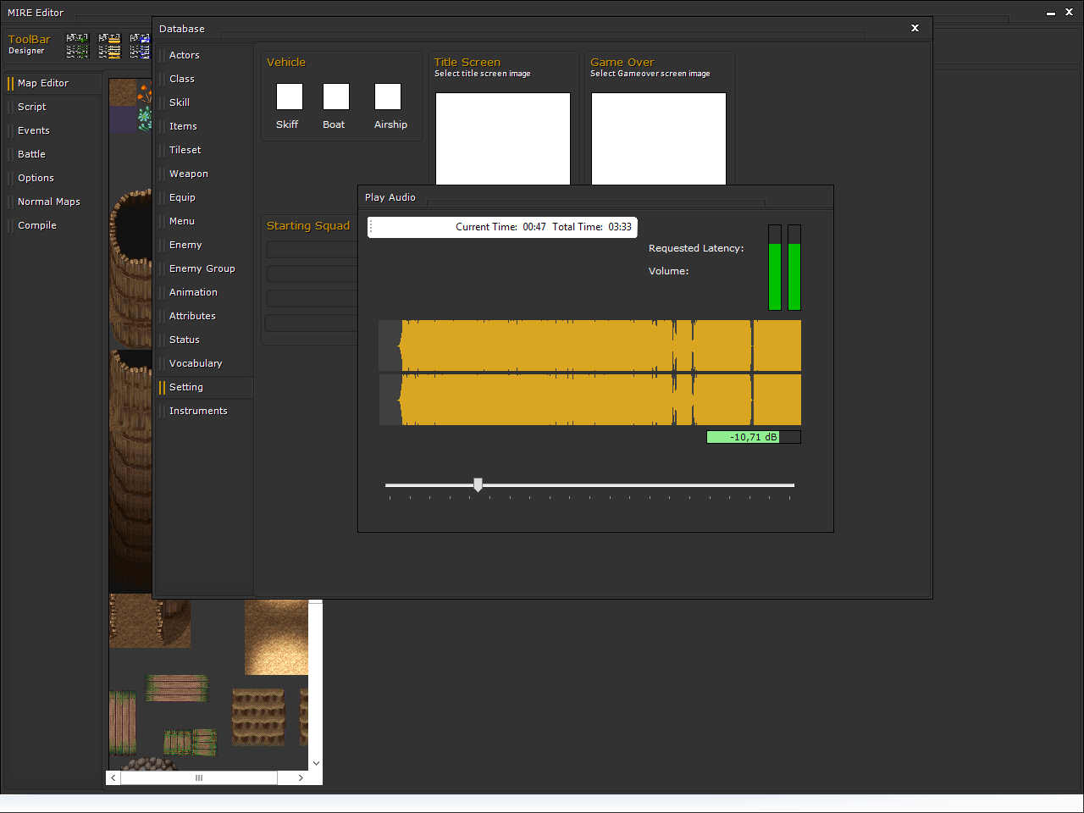Open Script in the main sidebar
The width and height of the screenshot is (1084, 813).
tap(53, 107)
